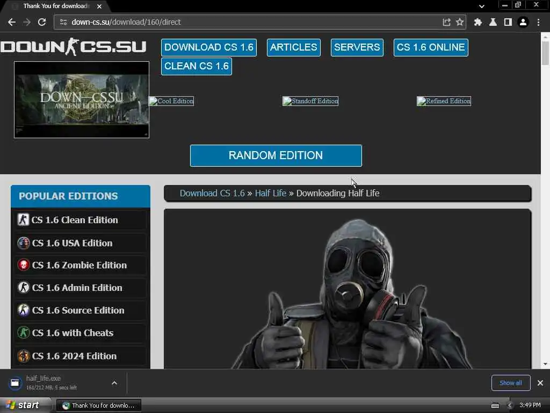
Task: Click the CS 1.6 USA Edition icon
Action: click(x=24, y=243)
